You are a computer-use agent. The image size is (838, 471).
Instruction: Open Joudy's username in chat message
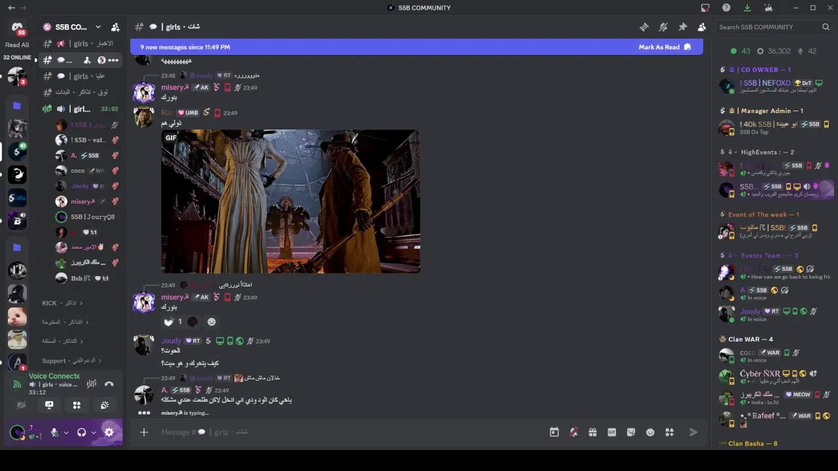171,341
